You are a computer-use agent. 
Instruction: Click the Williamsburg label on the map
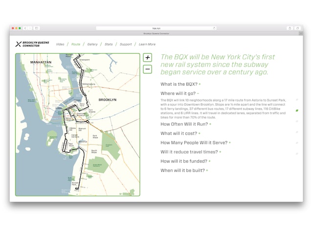pyautogui.click(x=89, y=84)
